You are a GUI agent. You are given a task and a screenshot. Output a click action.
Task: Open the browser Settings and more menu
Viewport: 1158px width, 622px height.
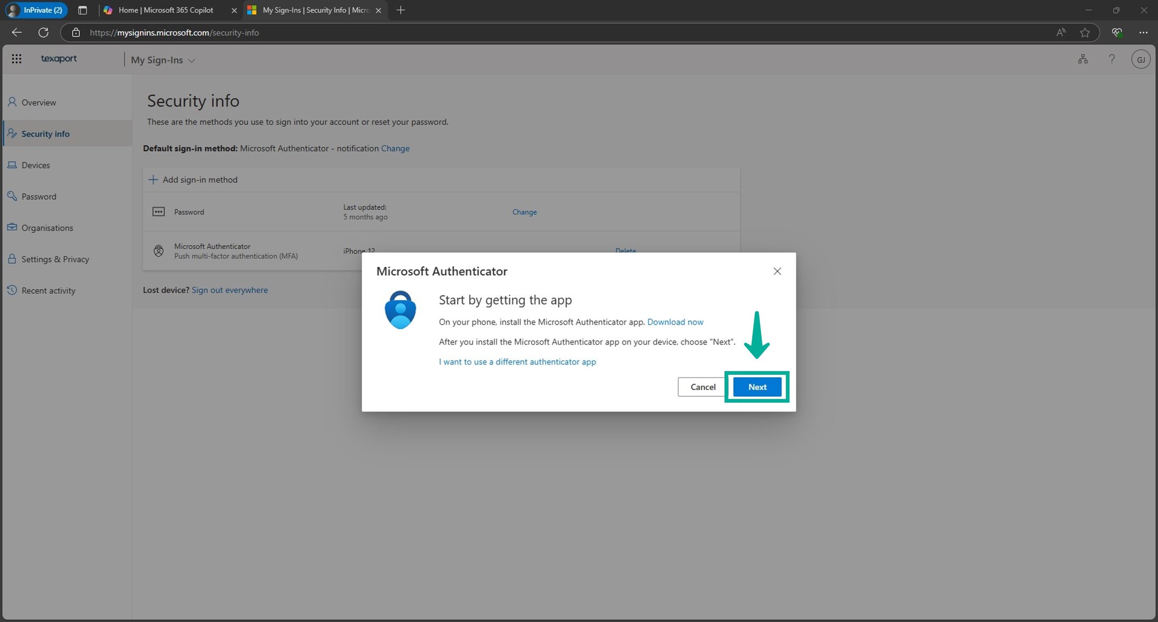[x=1144, y=32]
